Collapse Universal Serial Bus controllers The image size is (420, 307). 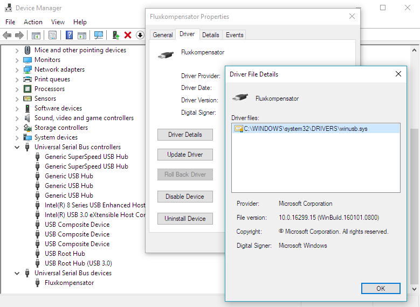17,147
